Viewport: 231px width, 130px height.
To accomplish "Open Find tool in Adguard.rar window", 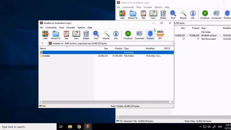I will click(x=173, y=15).
